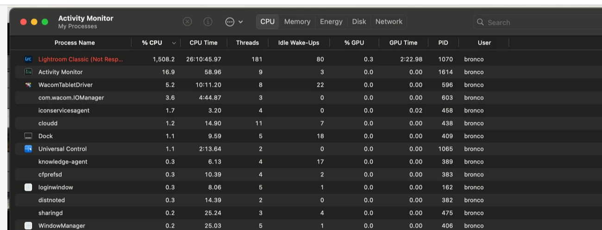Select the cloudd process
This screenshot has width=602, height=230.
(48, 123)
